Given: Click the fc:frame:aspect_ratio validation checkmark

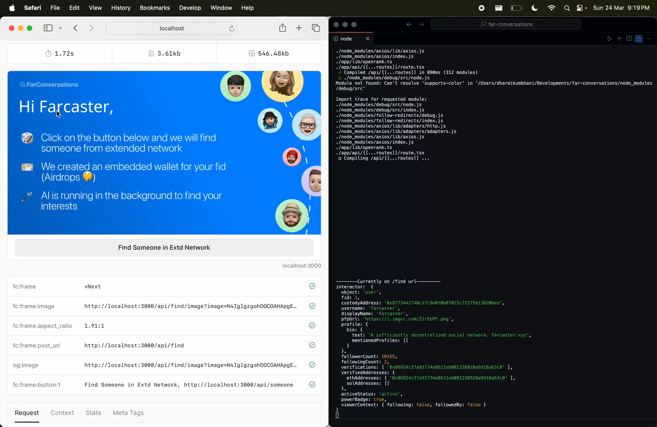Looking at the screenshot, I should [312, 326].
